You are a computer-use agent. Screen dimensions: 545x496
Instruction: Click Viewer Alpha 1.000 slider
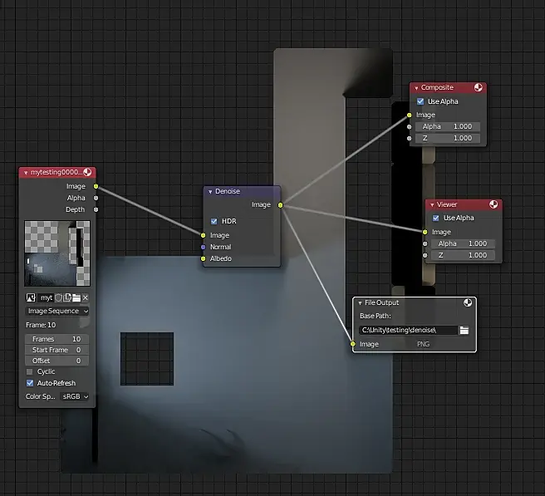click(463, 243)
